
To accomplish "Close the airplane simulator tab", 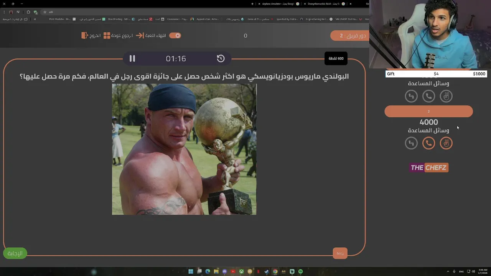I will click(259, 4).
